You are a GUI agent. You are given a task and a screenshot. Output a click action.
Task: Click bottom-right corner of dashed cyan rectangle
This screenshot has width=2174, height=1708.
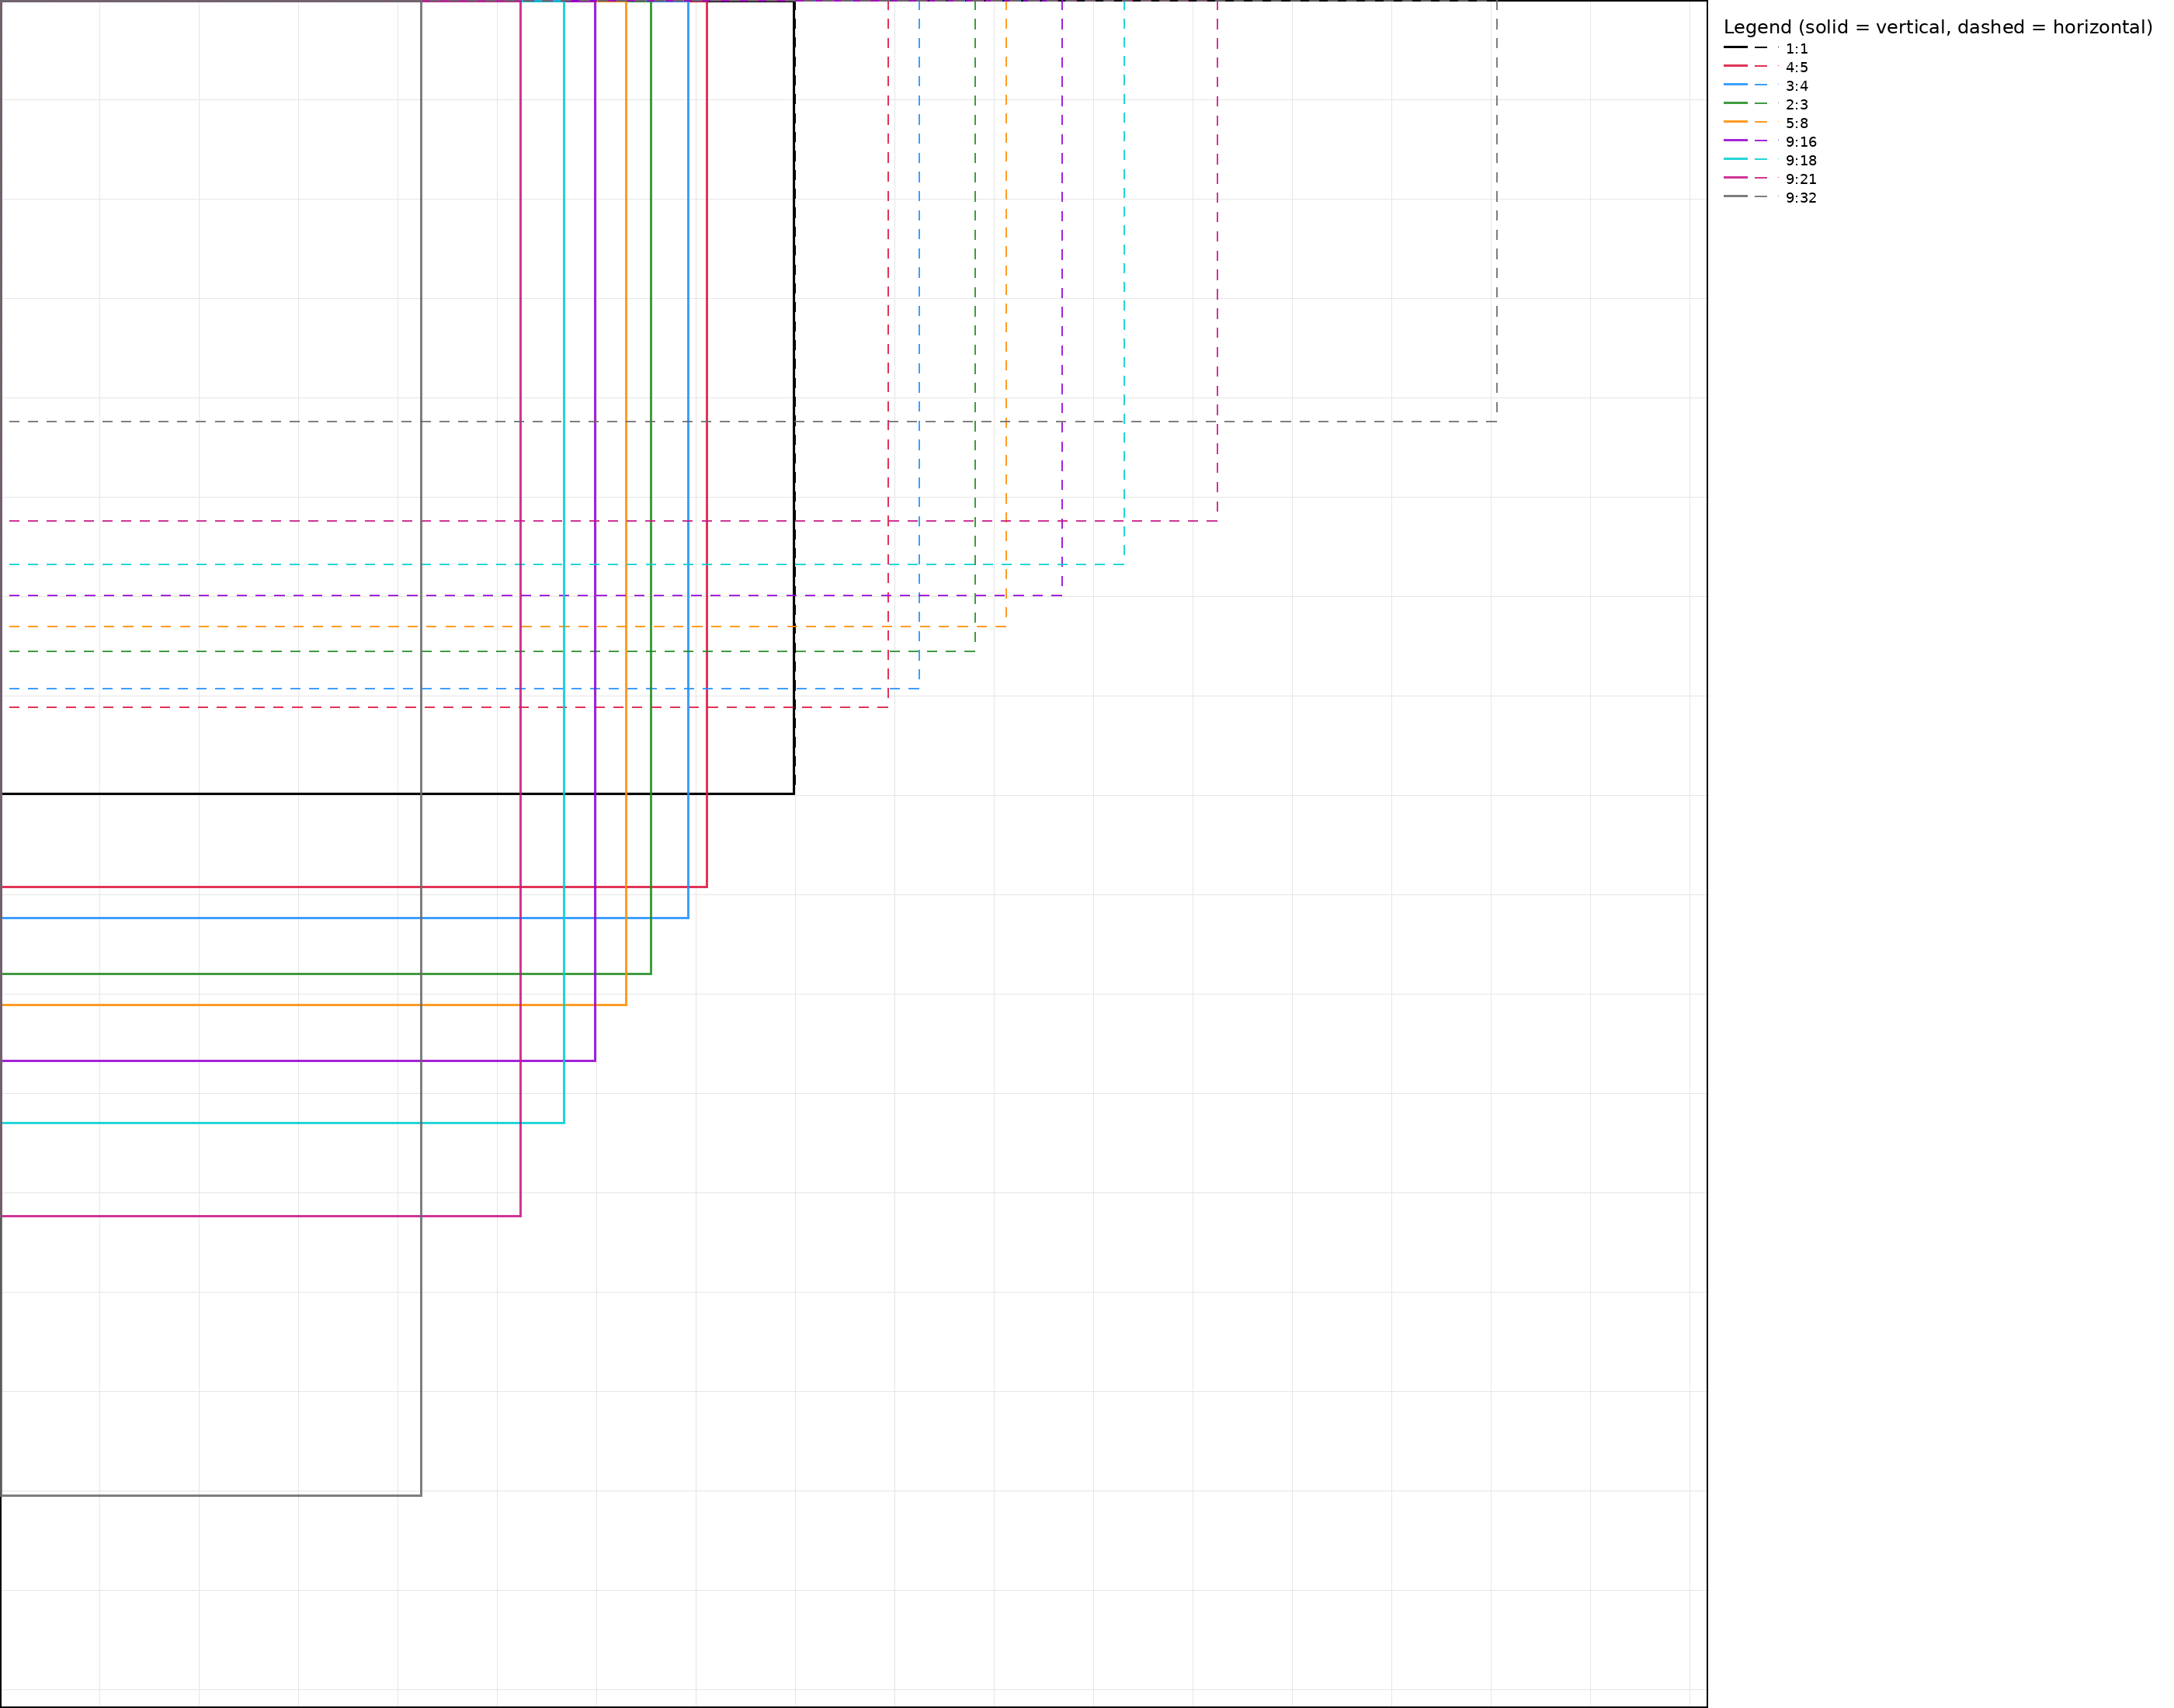[1123, 564]
